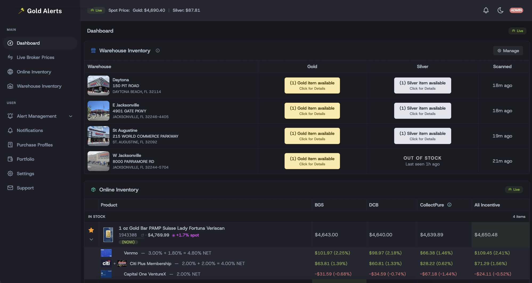Click the Gold spot price $4,690.40
The width and height of the screenshot is (532, 283).
pyautogui.click(x=149, y=10)
